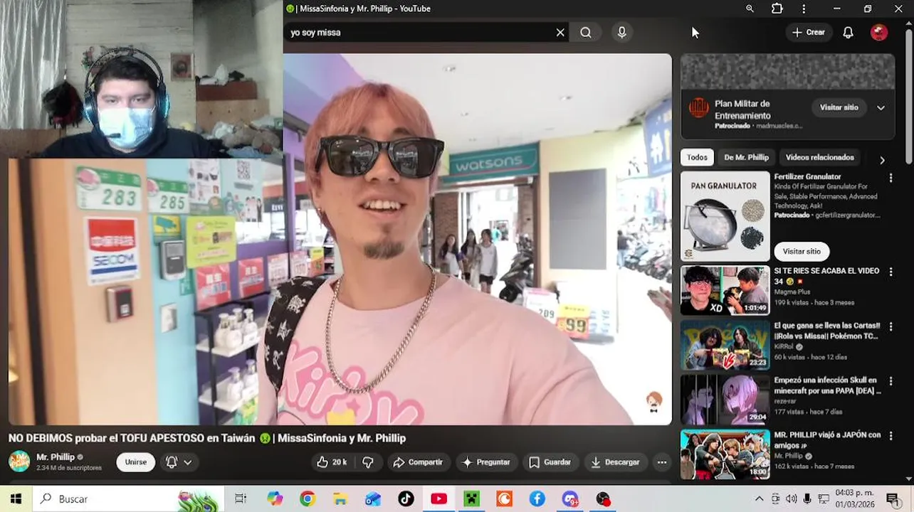Viewport: 914px width, 512px height.
Task: Open browser zoom magnifier icon
Action: [x=750, y=9]
